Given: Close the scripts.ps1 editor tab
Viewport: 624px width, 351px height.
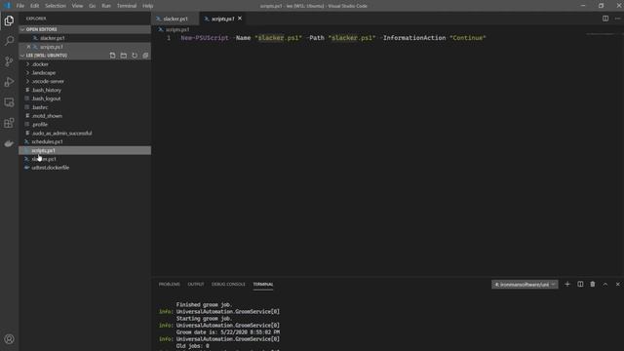Looking at the screenshot, I should (x=240, y=19).
